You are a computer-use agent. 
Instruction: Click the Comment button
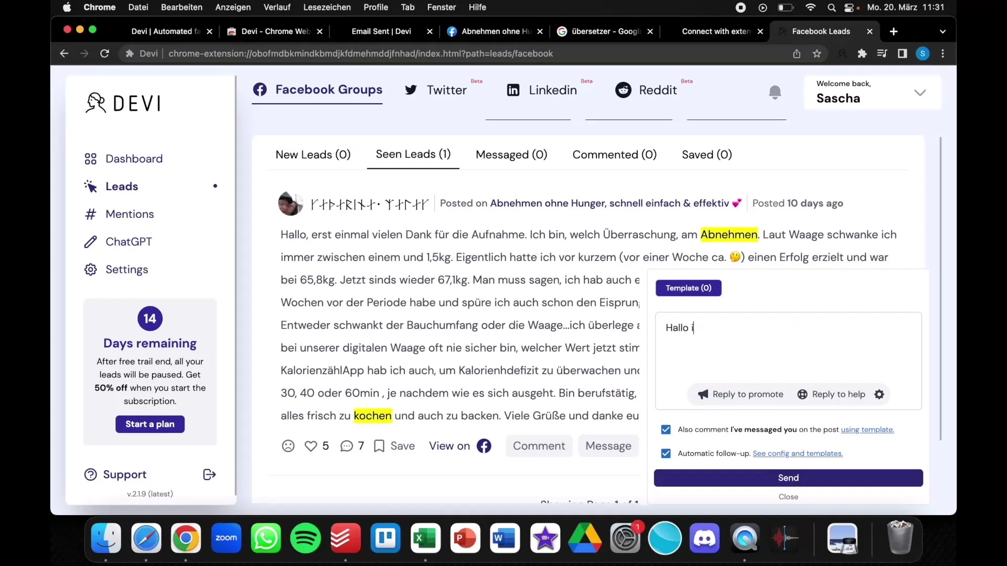click(x=539, y=446)
